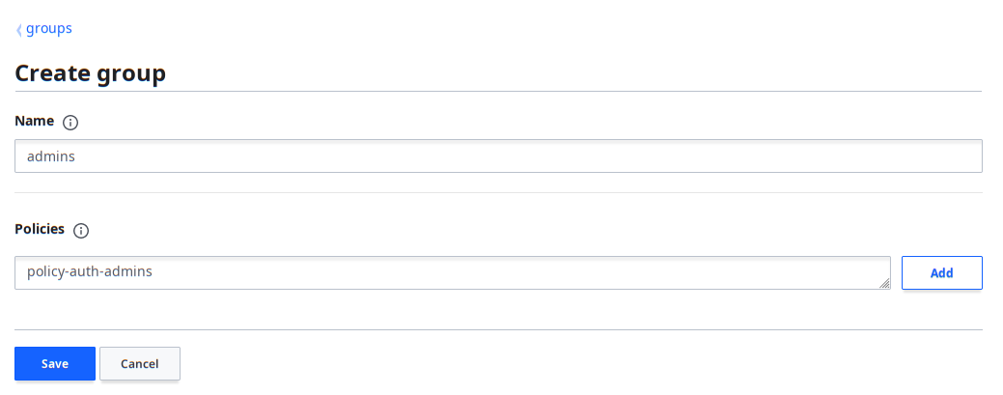Add the entered policy to the group
Screen dimensions: 1003x395
[x=941, y=272]
